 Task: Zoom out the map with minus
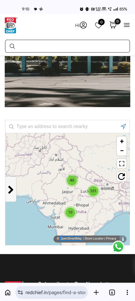(x=122, y=151)
